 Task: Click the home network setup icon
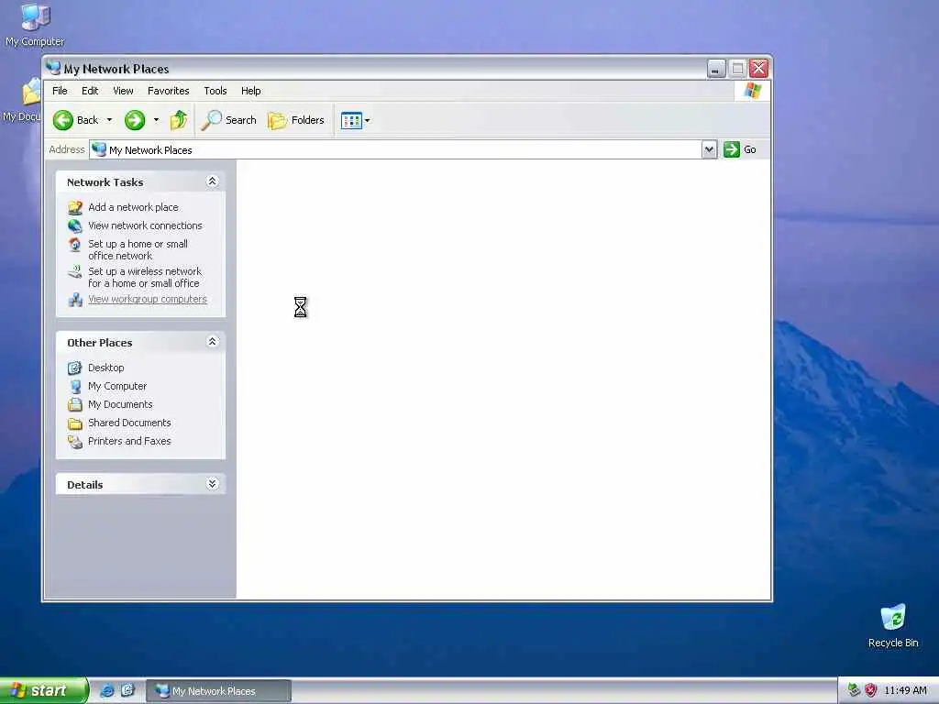click(75, 244)
